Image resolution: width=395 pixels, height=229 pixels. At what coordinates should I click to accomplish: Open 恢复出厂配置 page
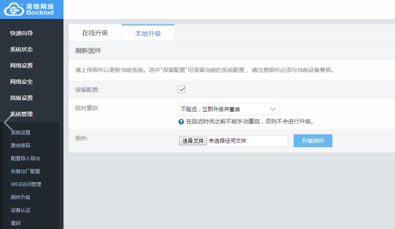[26, 171]
